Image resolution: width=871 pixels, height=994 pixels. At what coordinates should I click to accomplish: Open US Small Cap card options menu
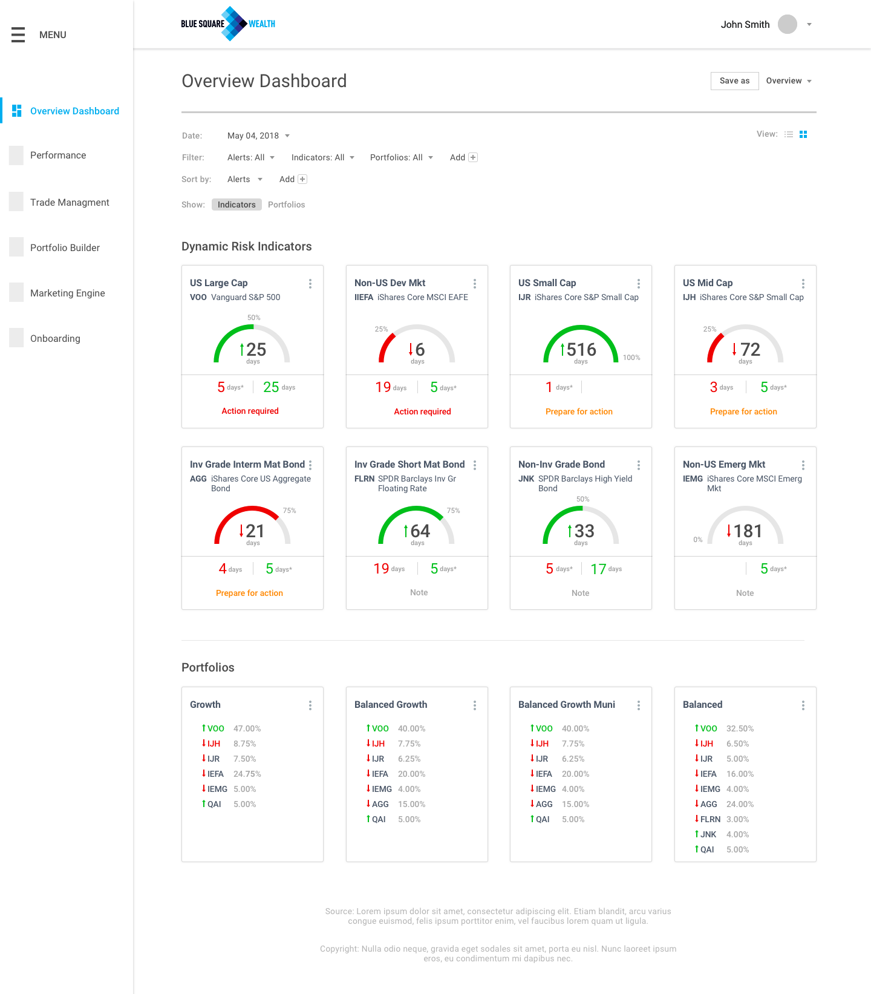639,284
